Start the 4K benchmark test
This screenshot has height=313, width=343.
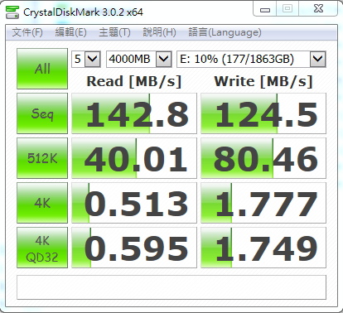point(42,203)
